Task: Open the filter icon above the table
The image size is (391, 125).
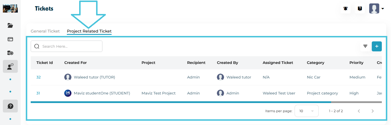Action: [365, 46]
